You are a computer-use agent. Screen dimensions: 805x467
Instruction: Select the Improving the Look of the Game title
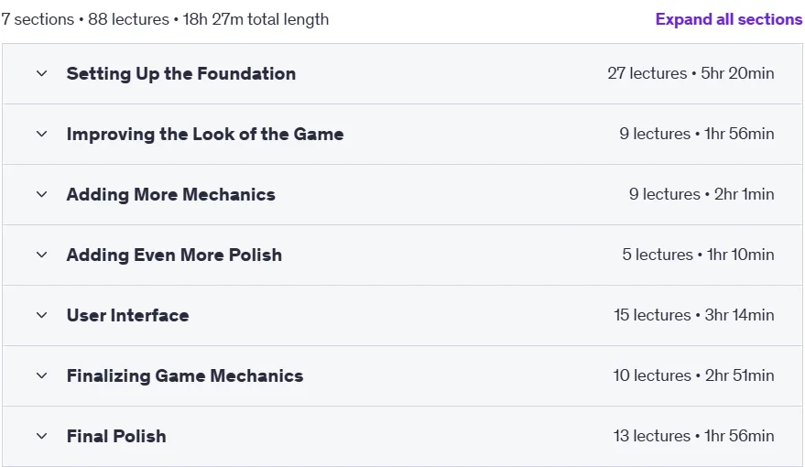point(205,134)
